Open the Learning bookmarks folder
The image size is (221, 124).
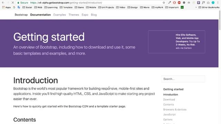tap(51, 7)
